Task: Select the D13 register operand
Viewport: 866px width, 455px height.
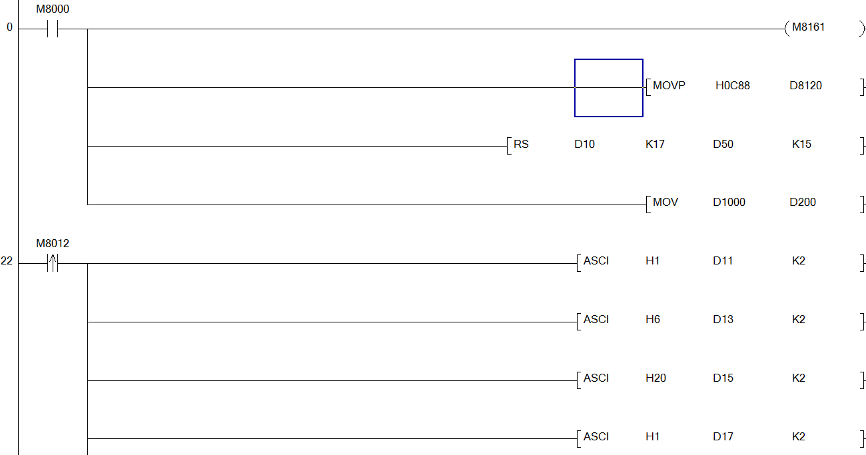Action: click(723, 320)
